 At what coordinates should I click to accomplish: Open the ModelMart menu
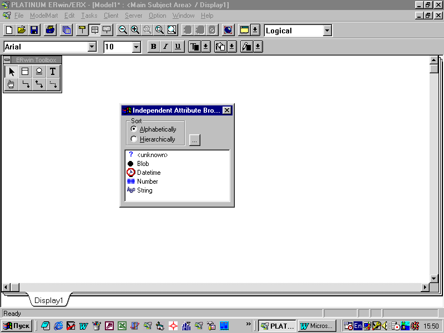click(x=44, y=16)
